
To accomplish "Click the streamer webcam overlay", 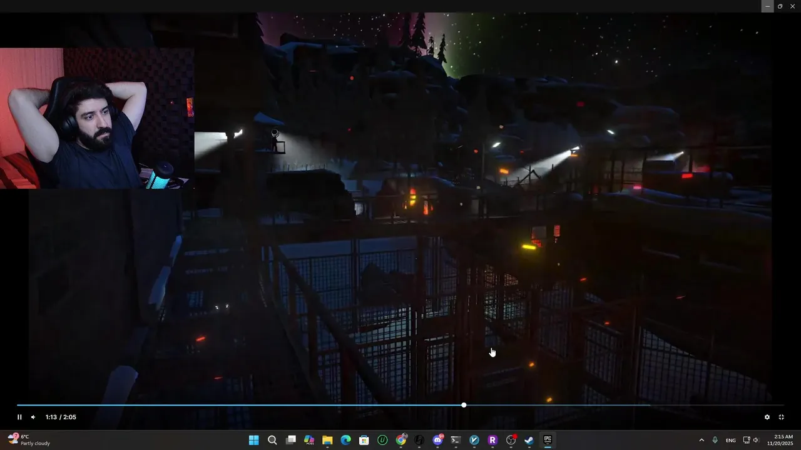I will (x=97, y=118).
